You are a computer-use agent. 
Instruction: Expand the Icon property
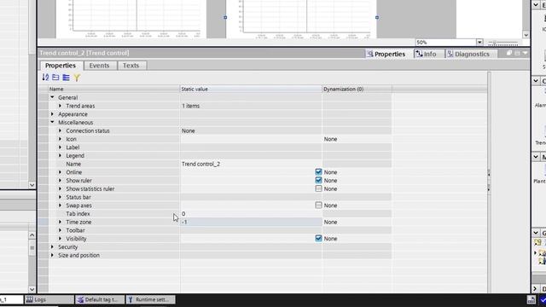pyautogui.click(x=60, y=139)
